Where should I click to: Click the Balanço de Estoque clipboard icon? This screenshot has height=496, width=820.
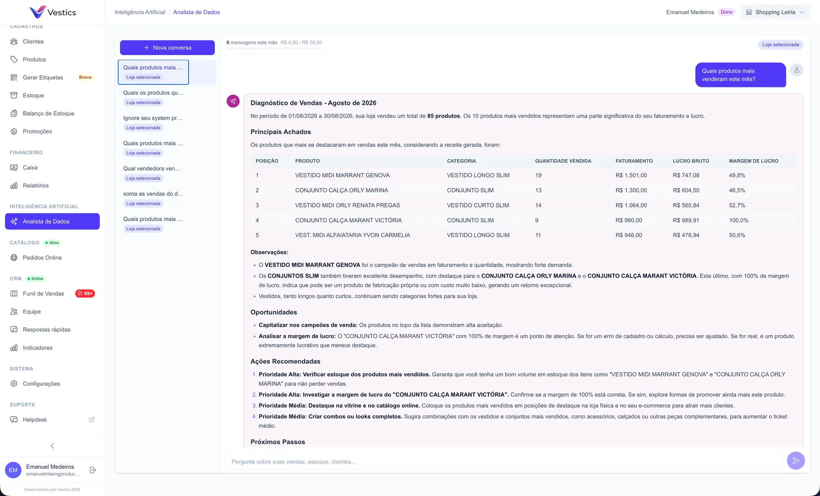click(x=14, y=113)
